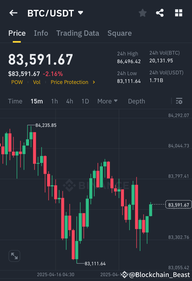Open the Square tab

point(119,33)
